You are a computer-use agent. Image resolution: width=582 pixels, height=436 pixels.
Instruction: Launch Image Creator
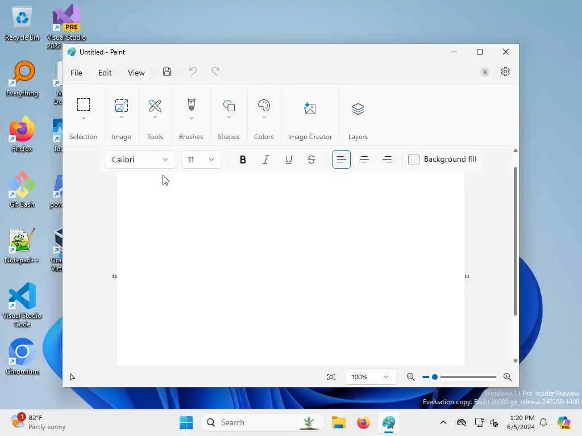click(x=310, y=108)
